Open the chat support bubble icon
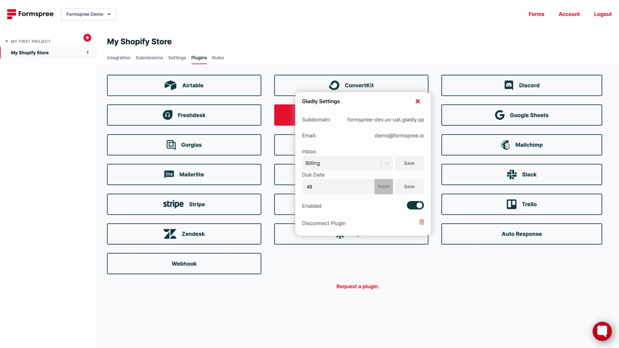 tap(602, 331)
